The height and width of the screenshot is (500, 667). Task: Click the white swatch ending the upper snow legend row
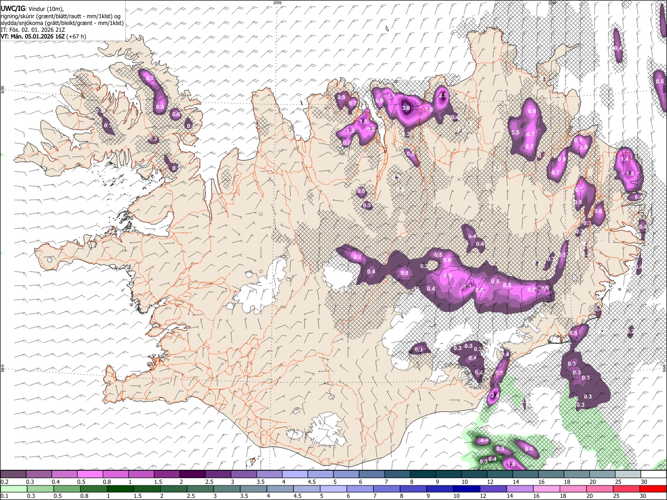(x=652, y=474)
